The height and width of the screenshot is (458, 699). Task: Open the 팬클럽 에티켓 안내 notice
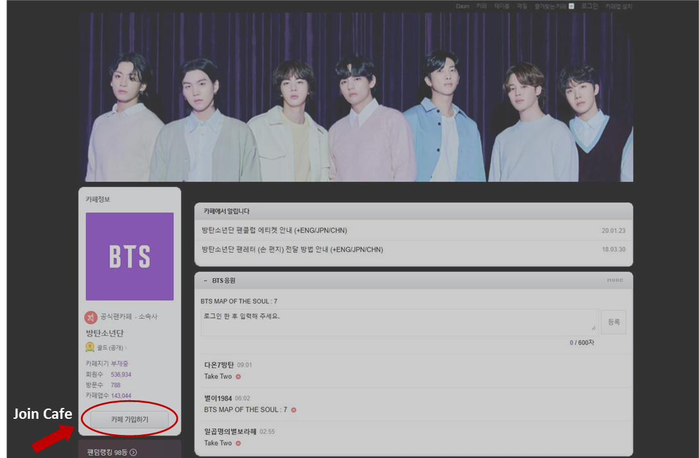tap(274, 231)
